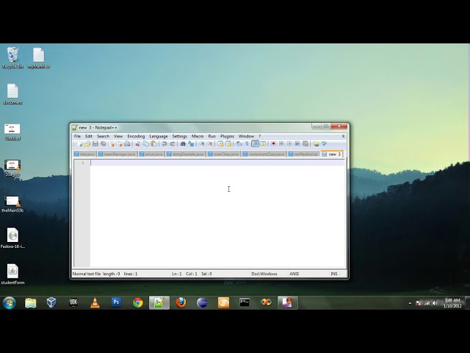The height and width of the screenshot is (353, 470).
Task: Toggle the Word Wrap toolbar icon
Action: 239,144
